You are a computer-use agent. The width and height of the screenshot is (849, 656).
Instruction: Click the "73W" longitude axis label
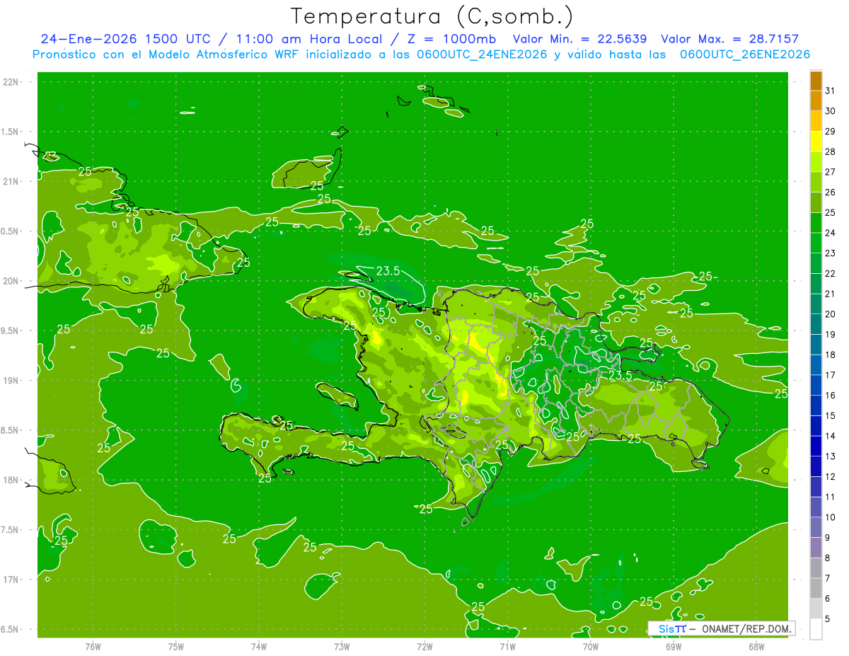342,646
